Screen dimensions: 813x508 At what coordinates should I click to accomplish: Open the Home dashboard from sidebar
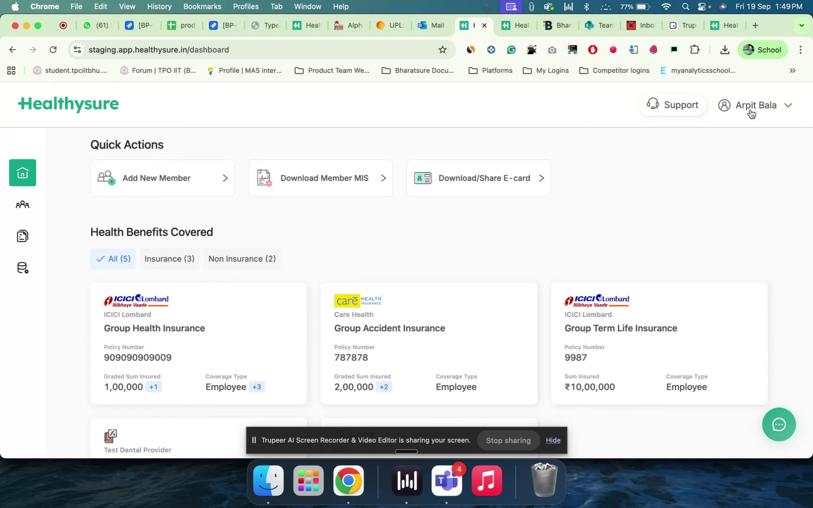[22, 172]
